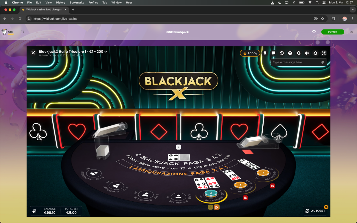This screenshot has width=357, height=223.
Task: Toggle the chat speech bubble icon
Action: (273, 53)
